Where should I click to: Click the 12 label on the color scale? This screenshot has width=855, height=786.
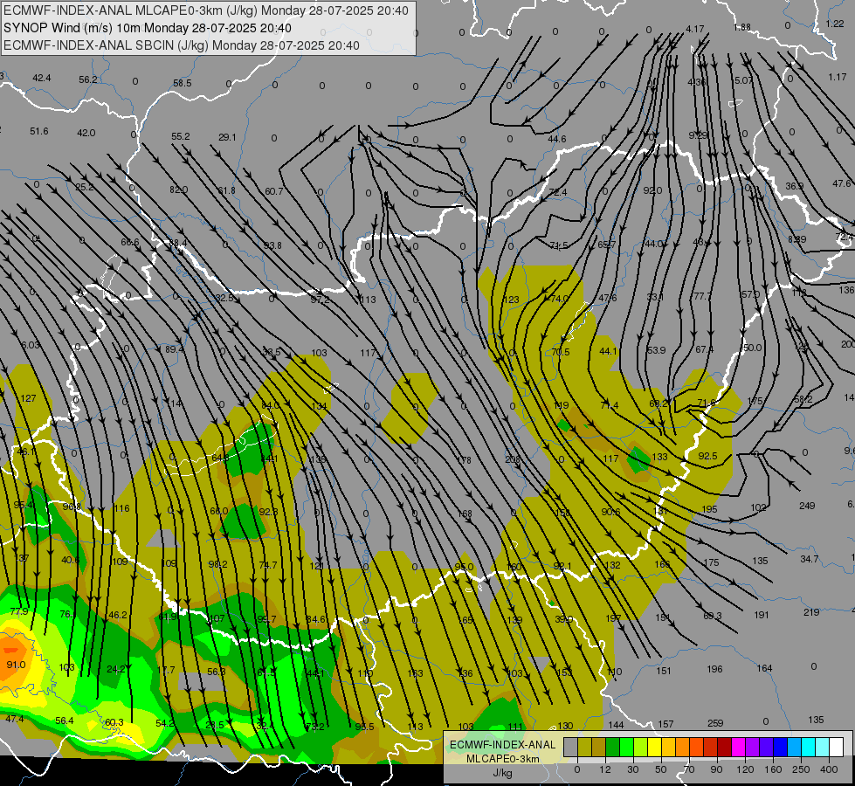[x=605, y=769]
